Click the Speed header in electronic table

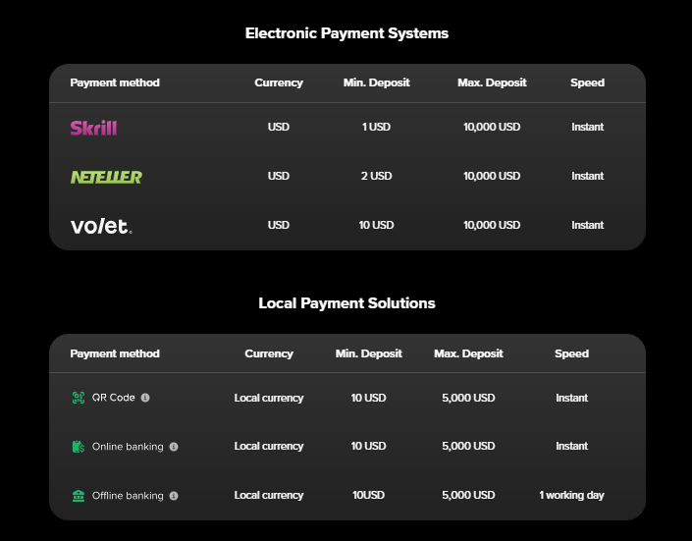click(587, 82)
